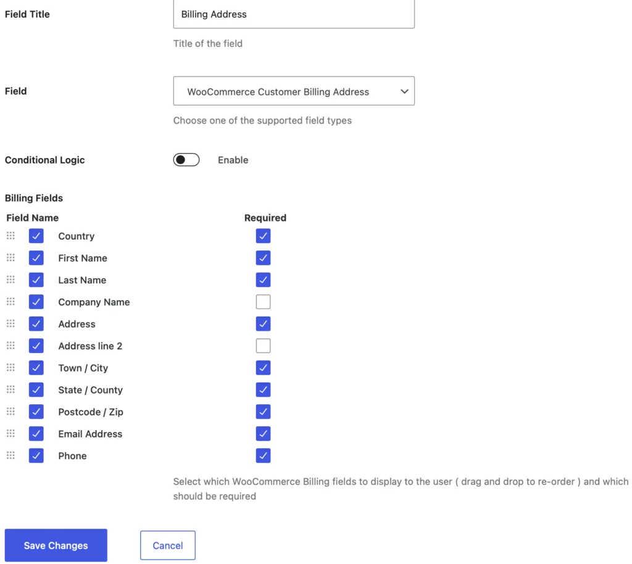Click the Postcode / Zip label

(91, 412)
